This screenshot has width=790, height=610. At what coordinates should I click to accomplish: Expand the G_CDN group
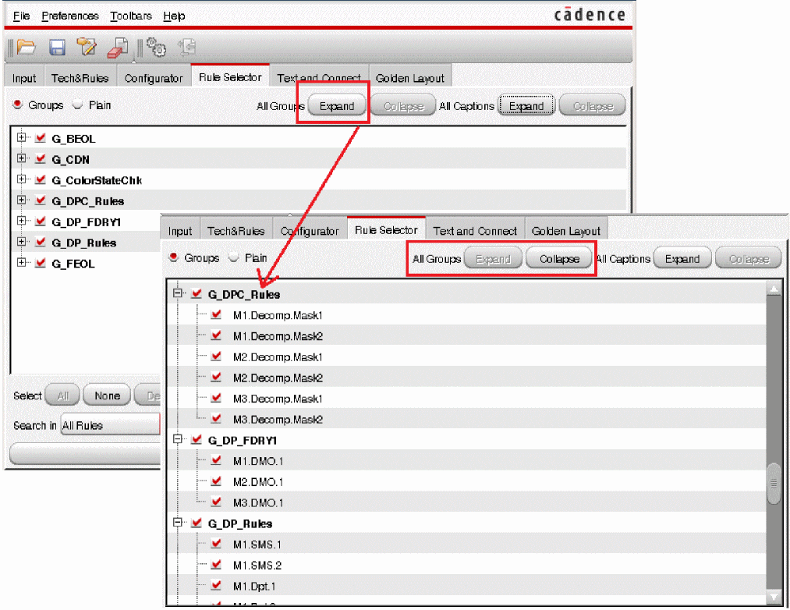(21, 158)
